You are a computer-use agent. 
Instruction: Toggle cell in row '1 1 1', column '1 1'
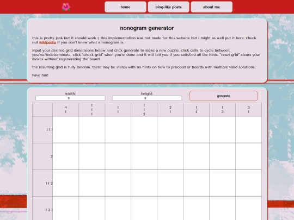[x=118, y=130]
